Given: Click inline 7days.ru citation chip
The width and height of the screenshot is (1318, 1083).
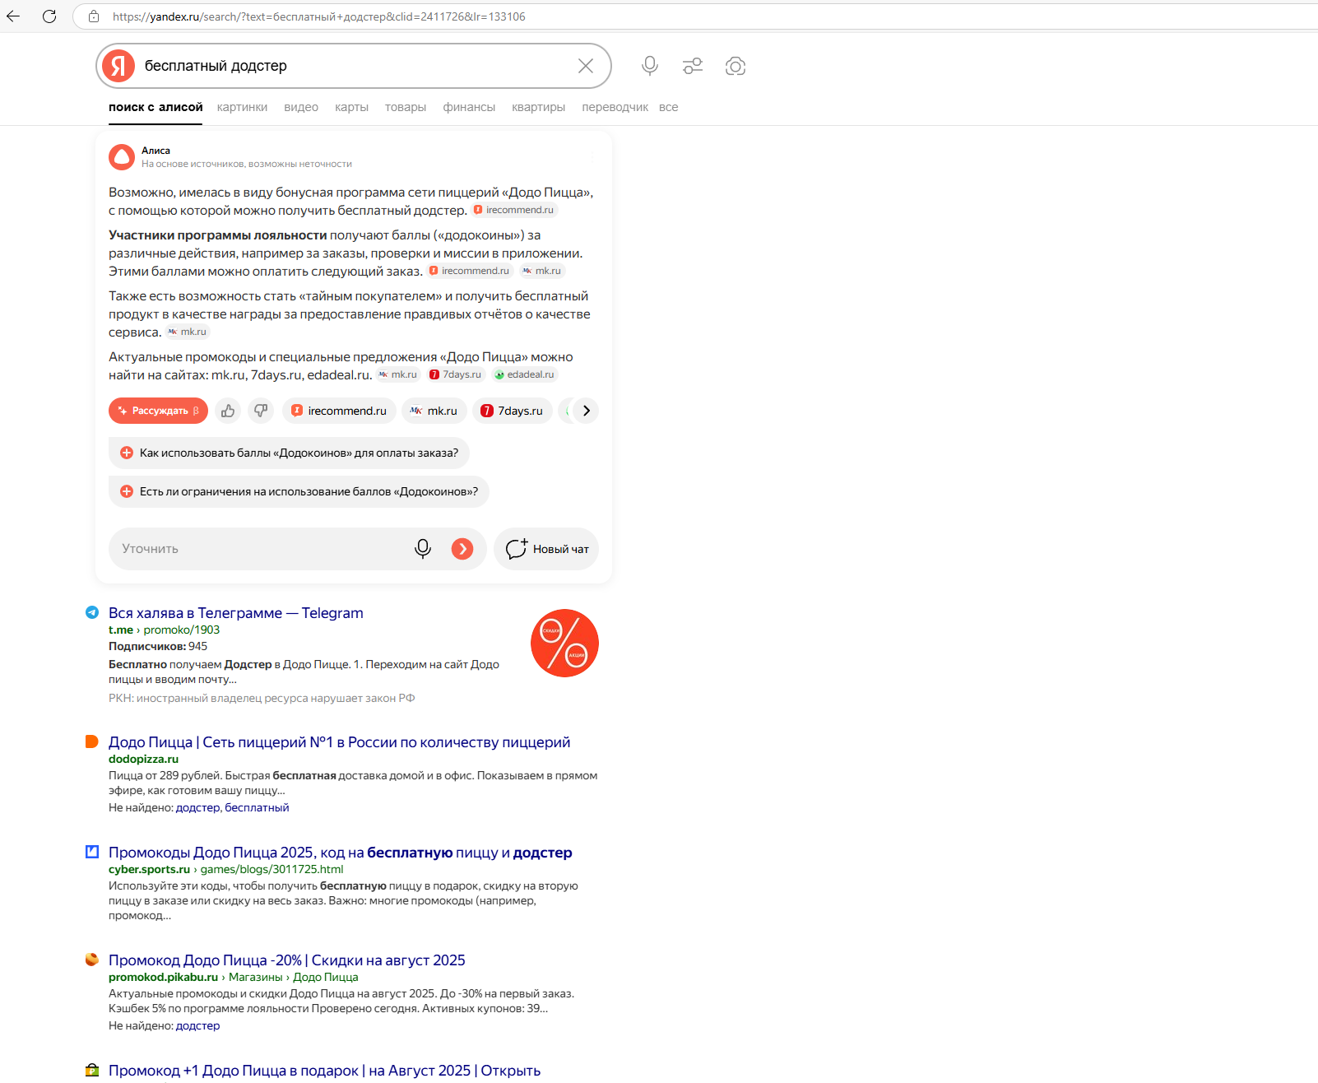Looking at the screenshot, I should pos(456,374).
